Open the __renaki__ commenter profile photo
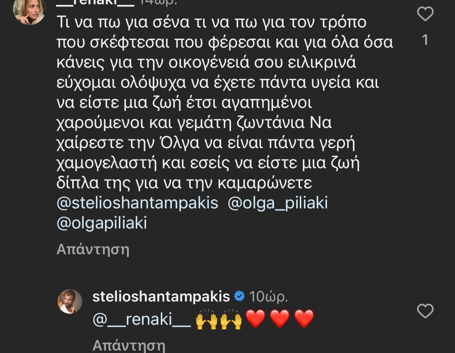Viewport: 455px width, 353px height. [29, 10]
